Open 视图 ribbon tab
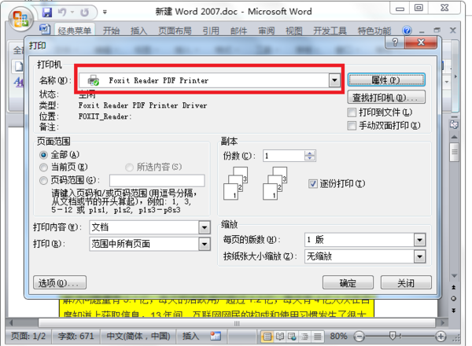472x346 pixels. pyautogui.click(x=293, y=31)
